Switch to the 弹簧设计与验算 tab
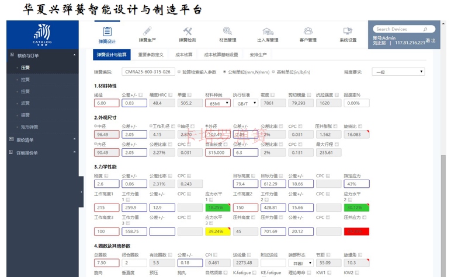451x277 pixels. (x=112, y=55)
